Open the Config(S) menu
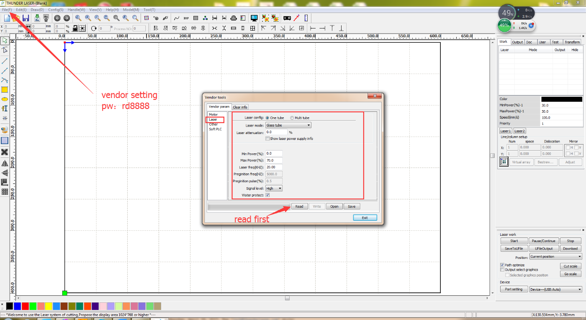 coord(56,9)
